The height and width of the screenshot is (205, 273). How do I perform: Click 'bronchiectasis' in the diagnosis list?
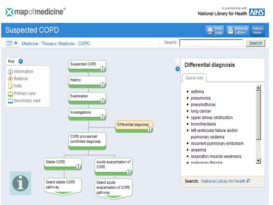[203, 124]
